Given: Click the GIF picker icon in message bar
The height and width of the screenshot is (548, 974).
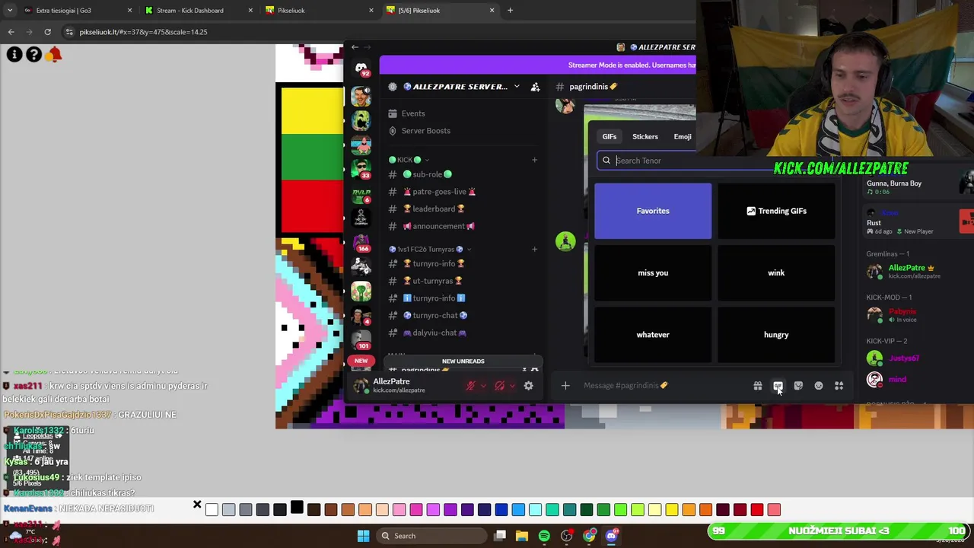Looking at the screenshot, I should point(778,386).
